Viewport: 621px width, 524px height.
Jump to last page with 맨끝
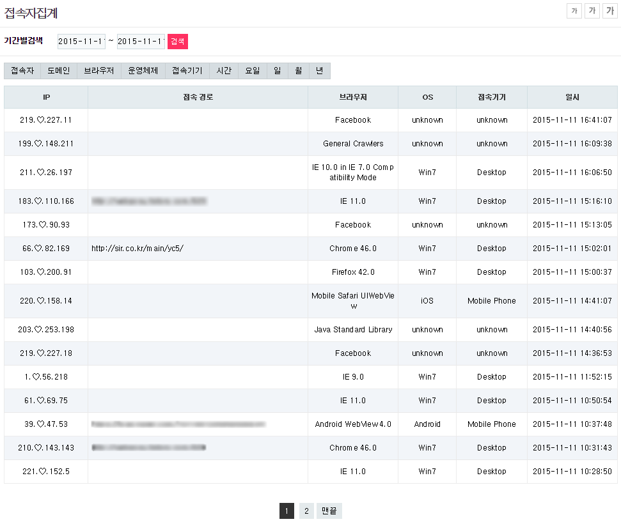(x=329, y=511)
